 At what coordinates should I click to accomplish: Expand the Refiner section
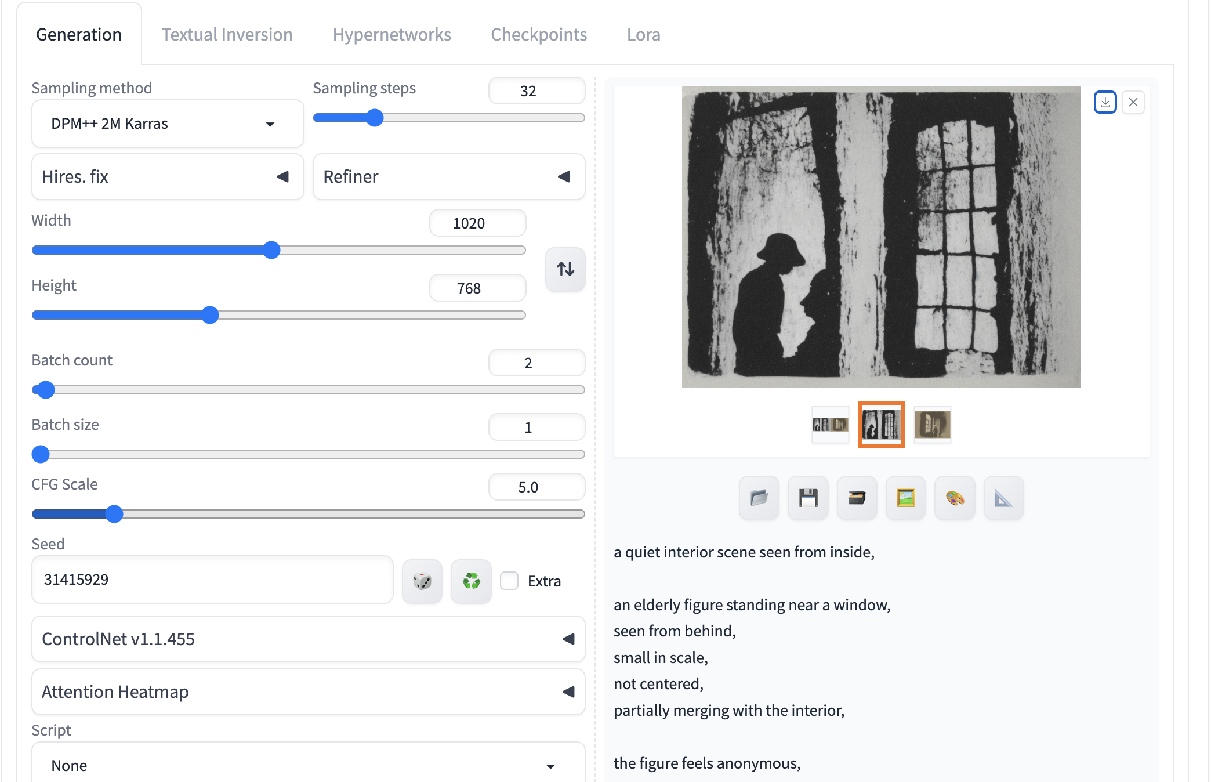pos(448,176)
